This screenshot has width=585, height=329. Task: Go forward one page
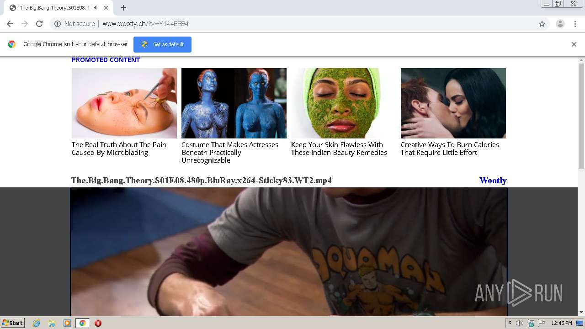click(25, 24)
